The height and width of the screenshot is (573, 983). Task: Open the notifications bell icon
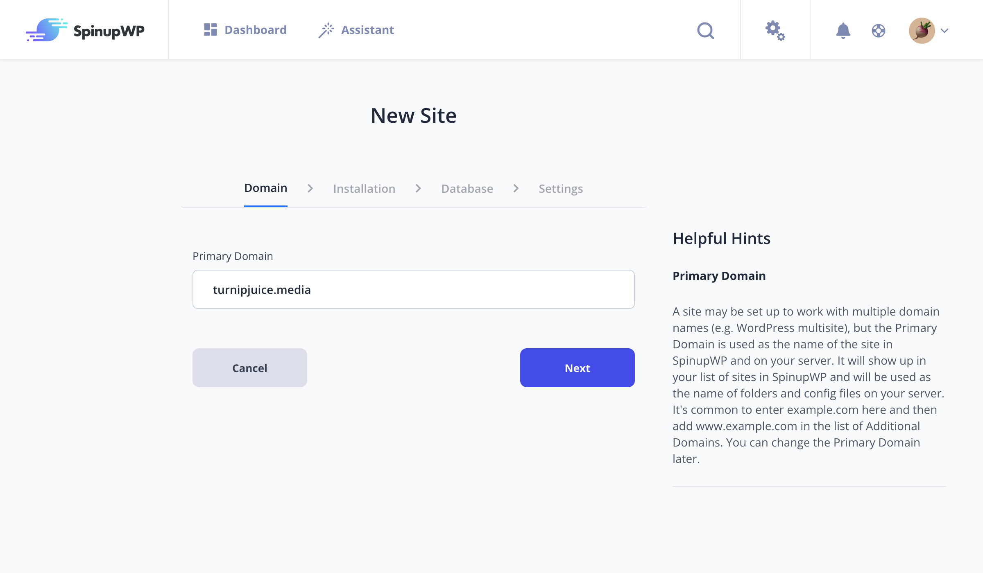843,30
